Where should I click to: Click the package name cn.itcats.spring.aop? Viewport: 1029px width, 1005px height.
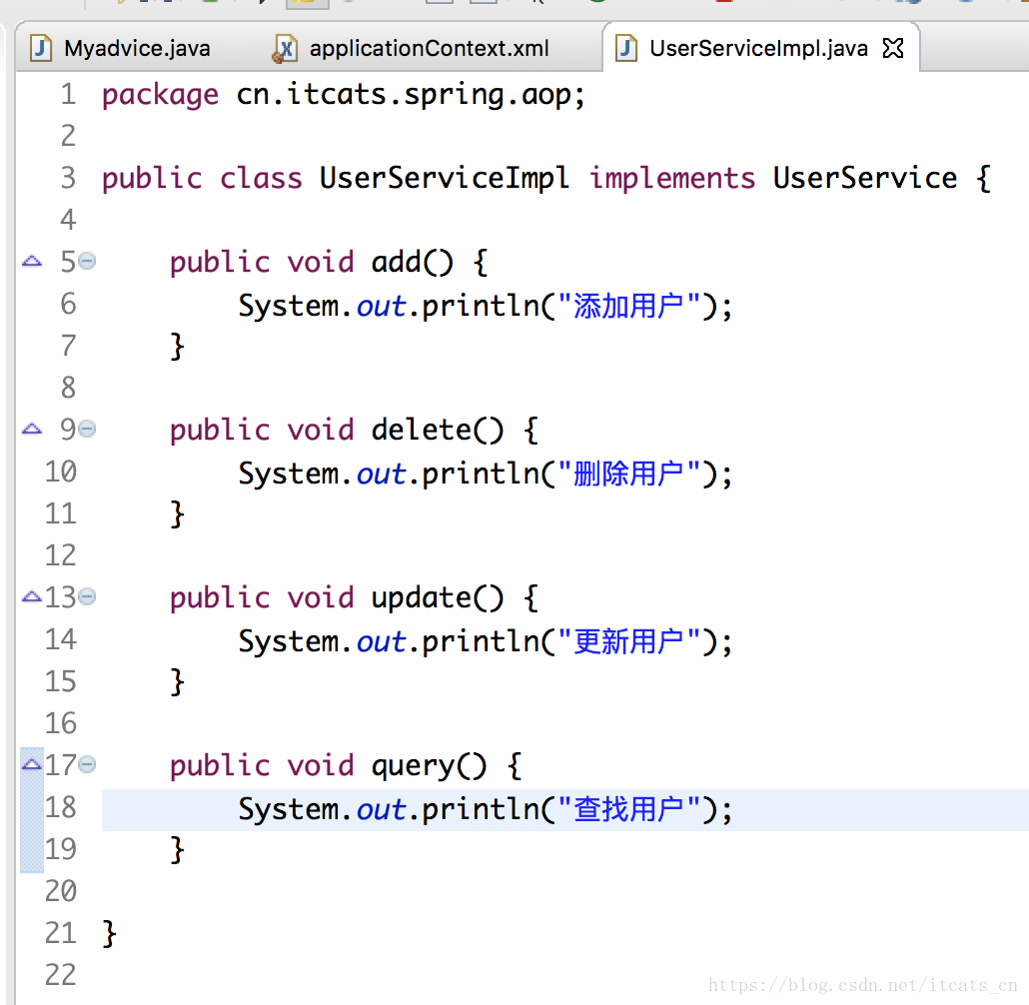click(405, 95)
